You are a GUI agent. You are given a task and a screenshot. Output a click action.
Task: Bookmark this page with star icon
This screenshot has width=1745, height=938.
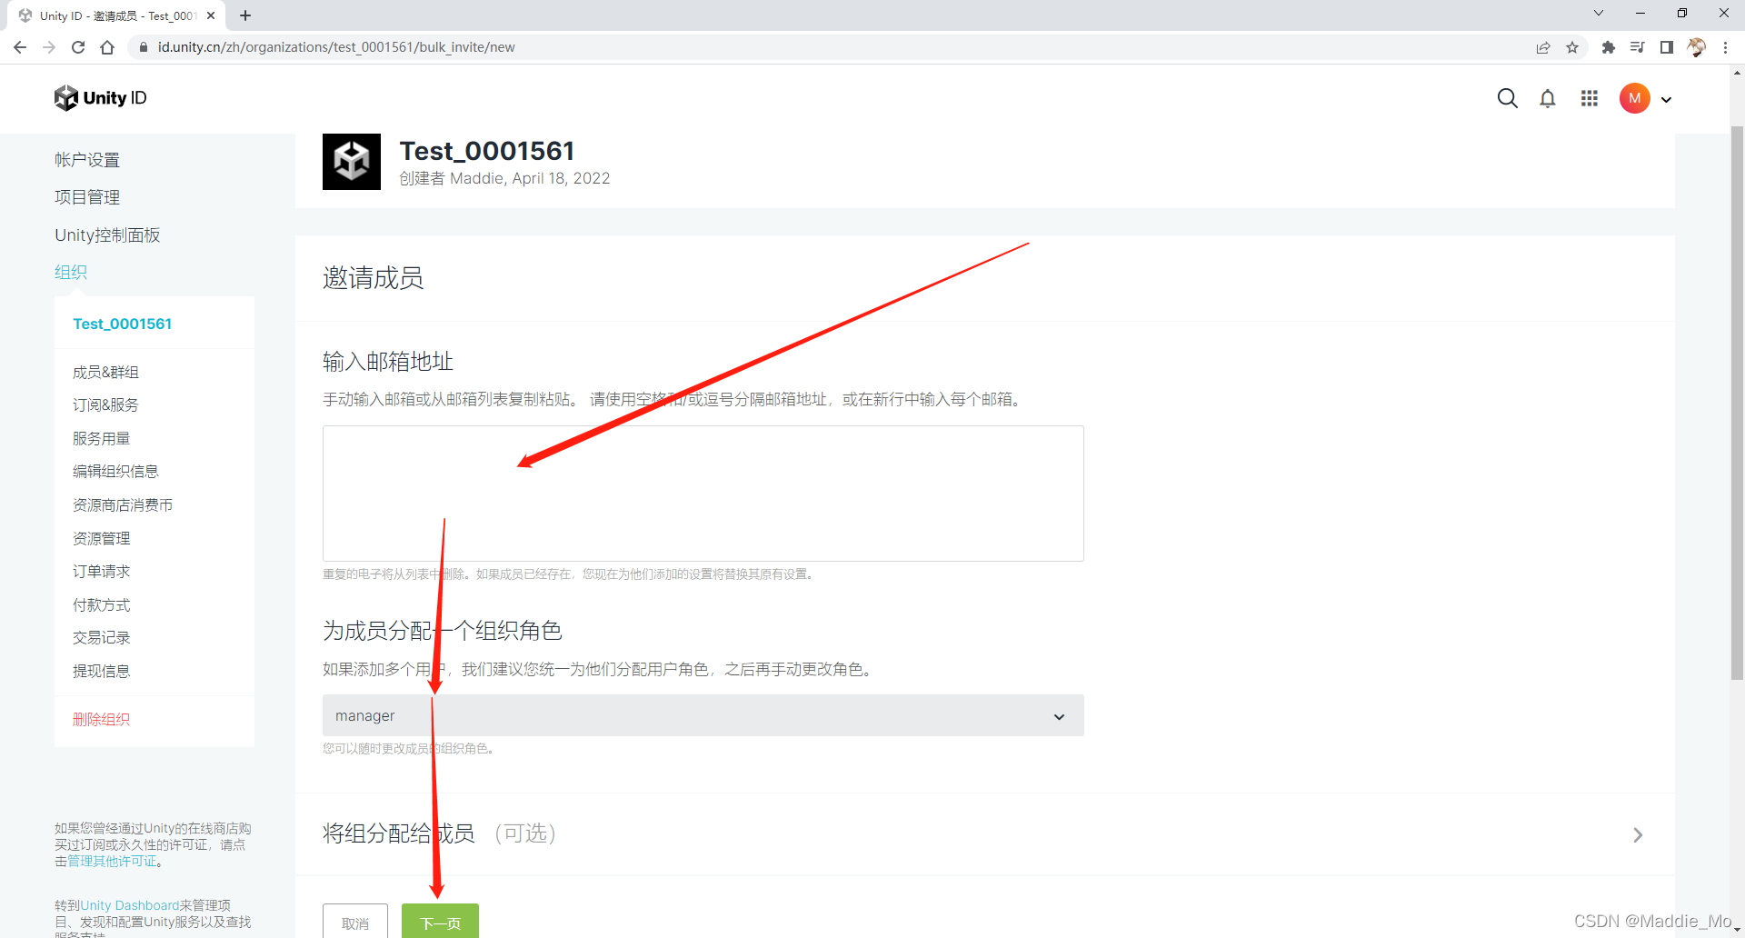point(1572,47)
